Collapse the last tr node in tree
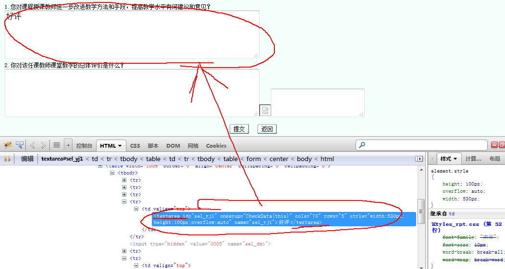The width and height of the screenshot is (505, 269). (124, 258)
